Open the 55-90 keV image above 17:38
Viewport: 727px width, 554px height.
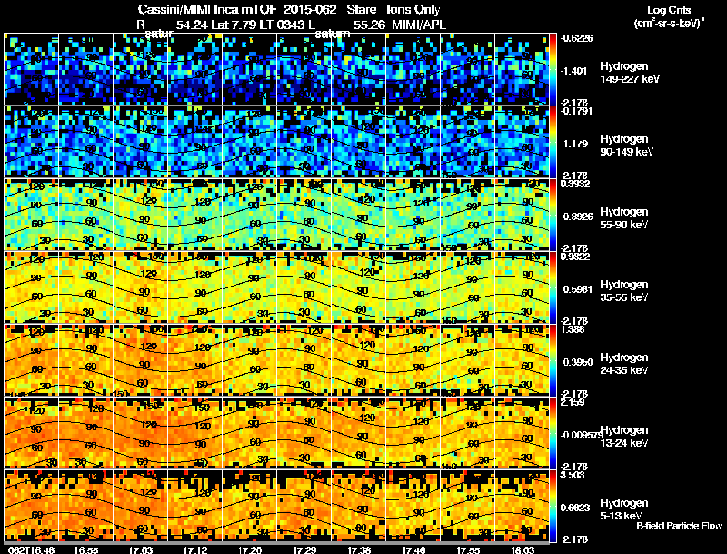[x=359, y=215]
